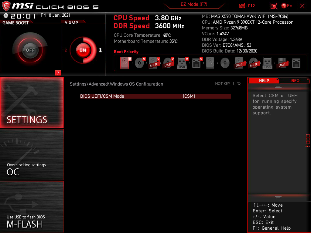Click the DDR Voltage 1.368V line
Screen dimensions: 311x233
click(222, 39)
